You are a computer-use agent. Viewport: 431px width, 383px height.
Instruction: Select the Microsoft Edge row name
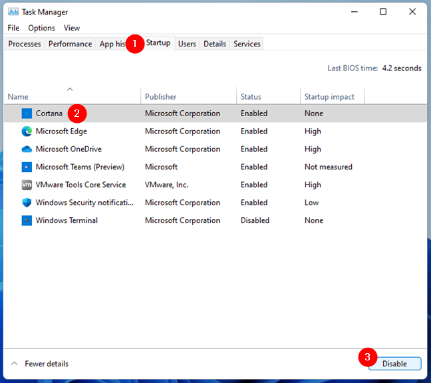click(61, 131)
